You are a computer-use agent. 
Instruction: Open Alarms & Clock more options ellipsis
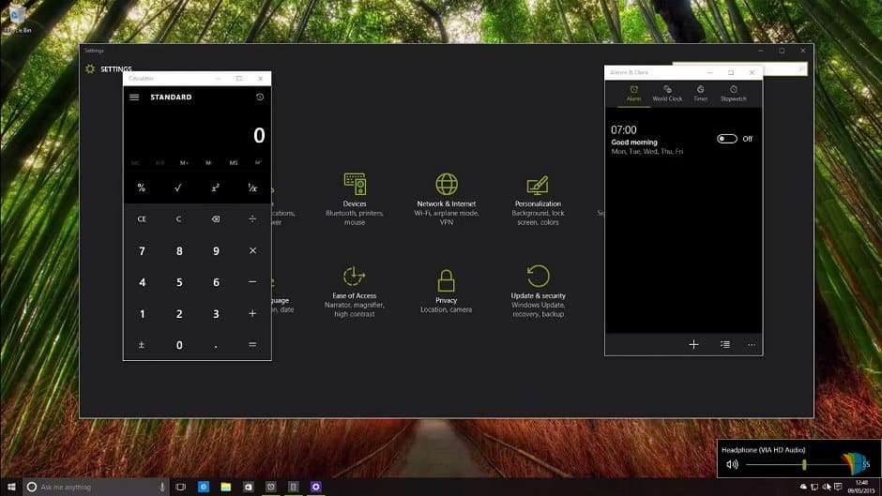coord(752,345)
